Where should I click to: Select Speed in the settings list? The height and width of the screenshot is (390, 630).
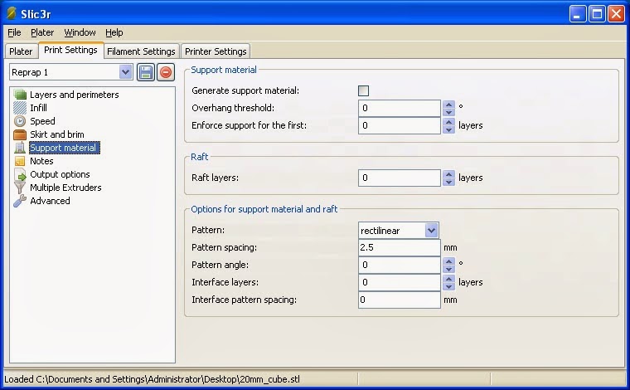coord(42,121)
